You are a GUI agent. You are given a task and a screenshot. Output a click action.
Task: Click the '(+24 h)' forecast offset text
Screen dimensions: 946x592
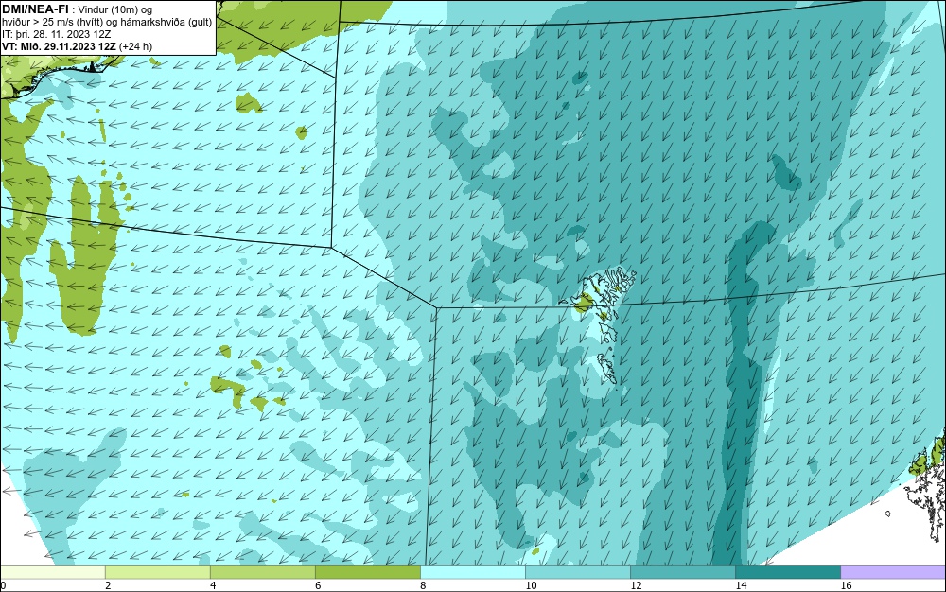(x=135, y=46)
